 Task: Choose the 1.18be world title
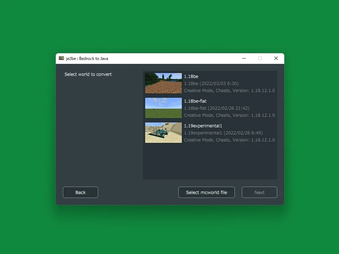pyautogui.click(x=191, y=77)
